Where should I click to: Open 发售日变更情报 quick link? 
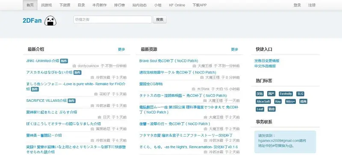pyautogui.click(x=267, y=61)
